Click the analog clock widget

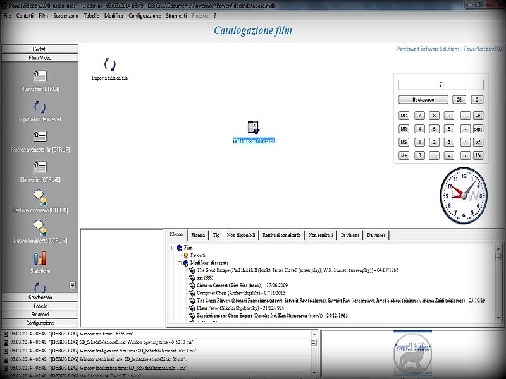pyautogui.click(x=464, y=195)
